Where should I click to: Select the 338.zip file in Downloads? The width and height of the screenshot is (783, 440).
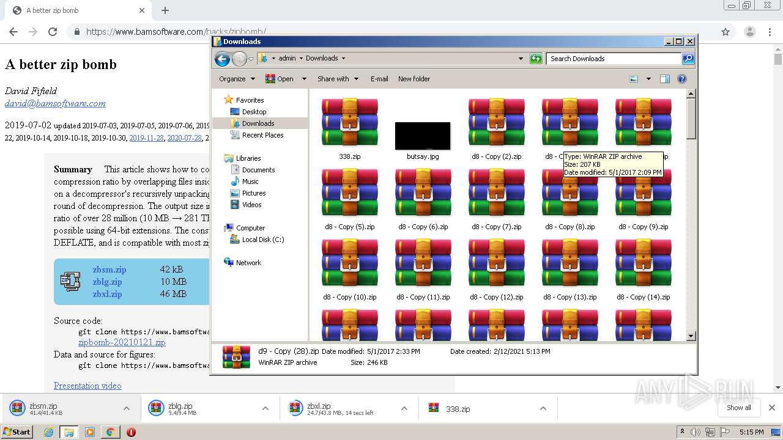pos(350,130)
